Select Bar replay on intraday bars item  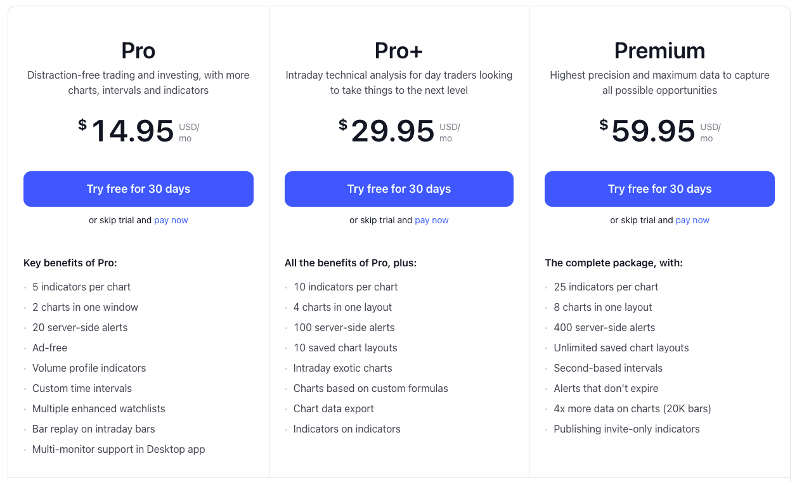[x=94, y=429]
